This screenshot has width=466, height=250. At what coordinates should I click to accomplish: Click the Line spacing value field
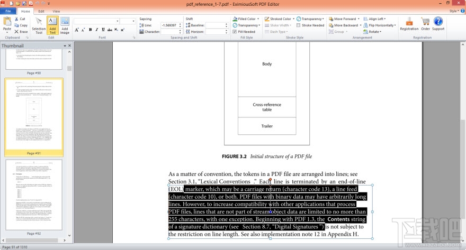pyautogui.click(x=169, y=25)
